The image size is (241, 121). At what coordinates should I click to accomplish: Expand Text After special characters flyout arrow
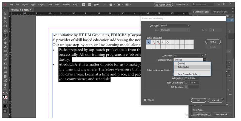click(206, 55)
